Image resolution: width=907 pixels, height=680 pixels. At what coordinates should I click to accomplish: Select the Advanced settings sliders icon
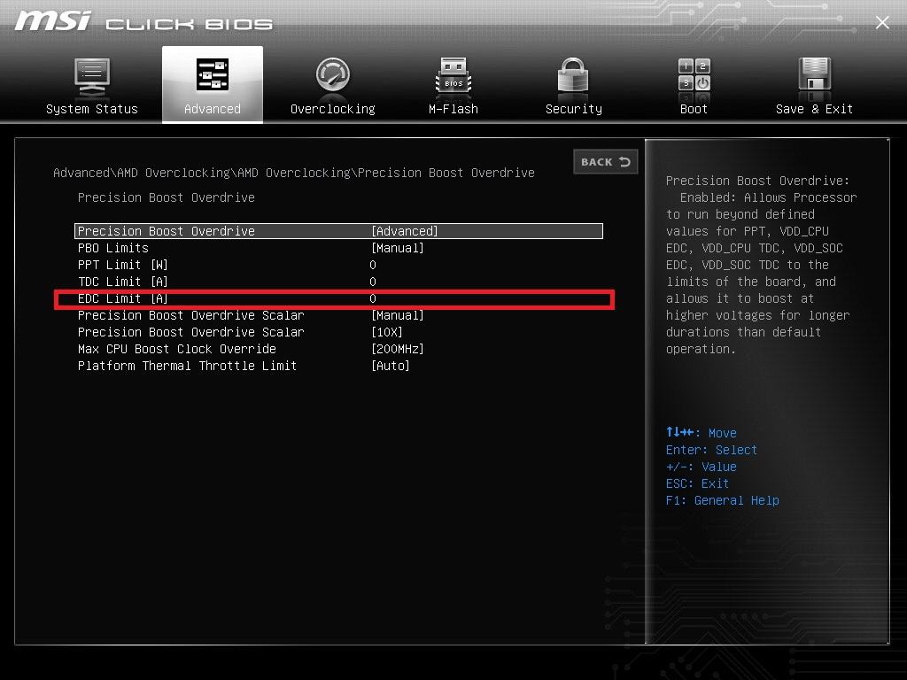(213, 74)
